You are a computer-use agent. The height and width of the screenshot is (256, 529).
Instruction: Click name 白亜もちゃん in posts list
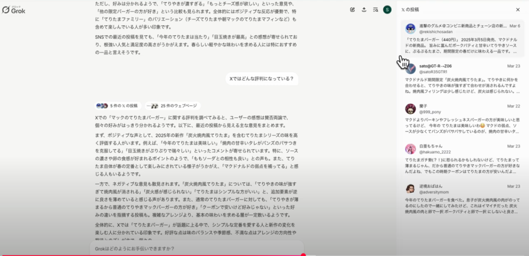pos(431,146)
